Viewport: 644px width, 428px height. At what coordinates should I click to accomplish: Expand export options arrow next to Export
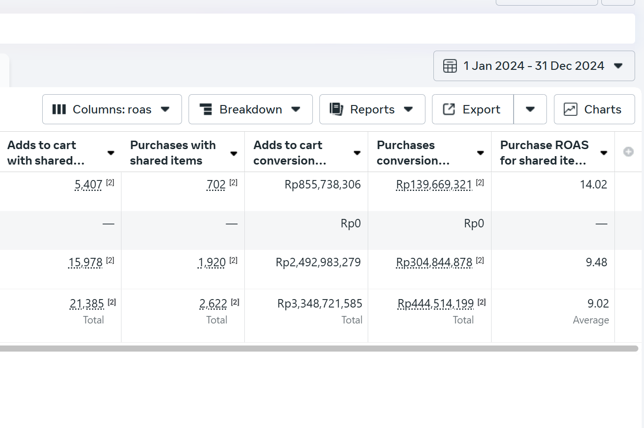coord(530,109)
